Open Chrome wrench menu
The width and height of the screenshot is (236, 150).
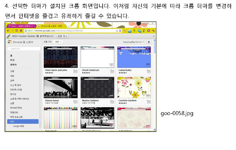pyautogui.click(x=153, y=31)
